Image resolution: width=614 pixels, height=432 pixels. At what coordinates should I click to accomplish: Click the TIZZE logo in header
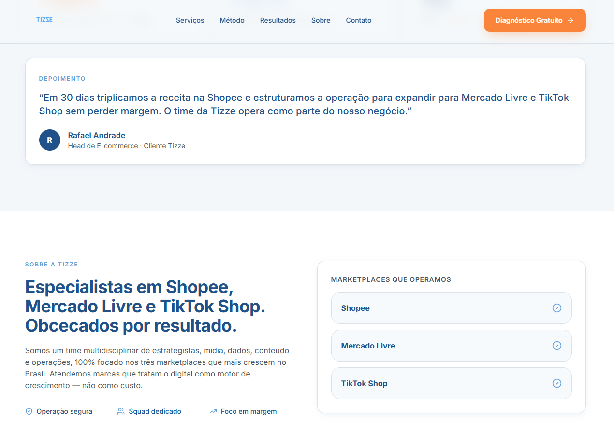click(x=44, y=20)
